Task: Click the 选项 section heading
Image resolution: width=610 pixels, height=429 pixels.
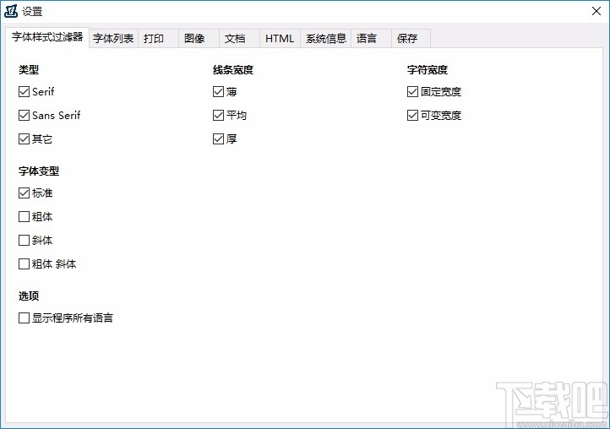Action: click(29, 296)
